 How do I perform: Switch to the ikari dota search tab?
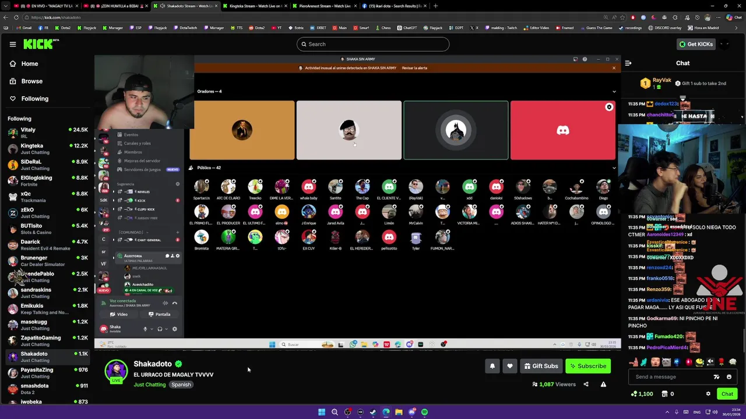click(393, 6)
